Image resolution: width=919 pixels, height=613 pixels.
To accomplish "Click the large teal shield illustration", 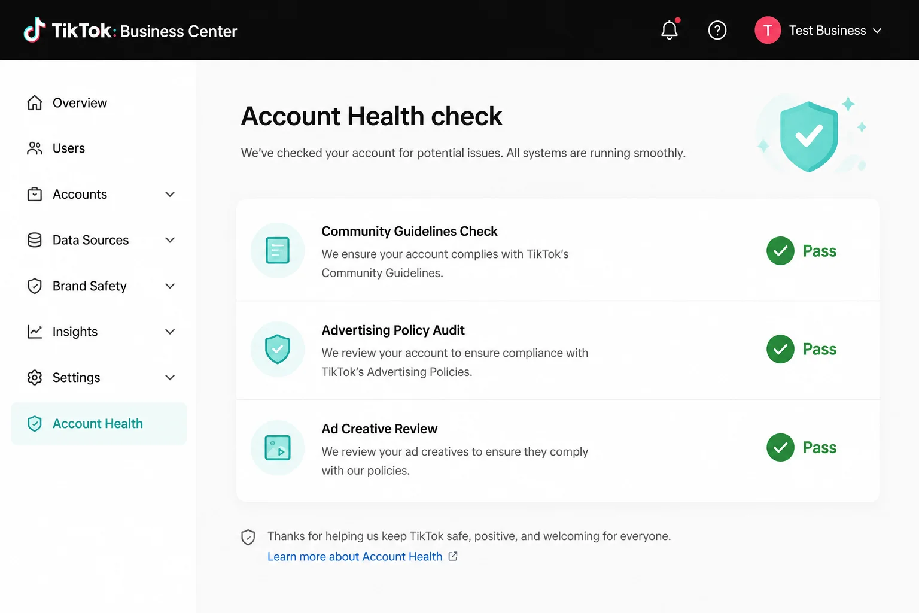I will coord(809,136).
